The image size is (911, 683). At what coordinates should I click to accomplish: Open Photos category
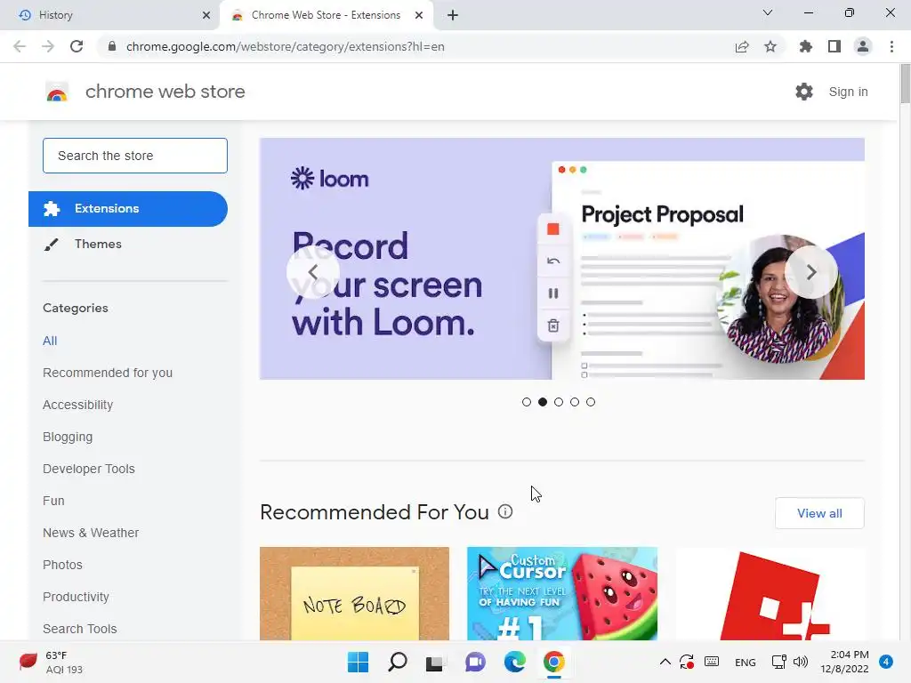(63, 565)
